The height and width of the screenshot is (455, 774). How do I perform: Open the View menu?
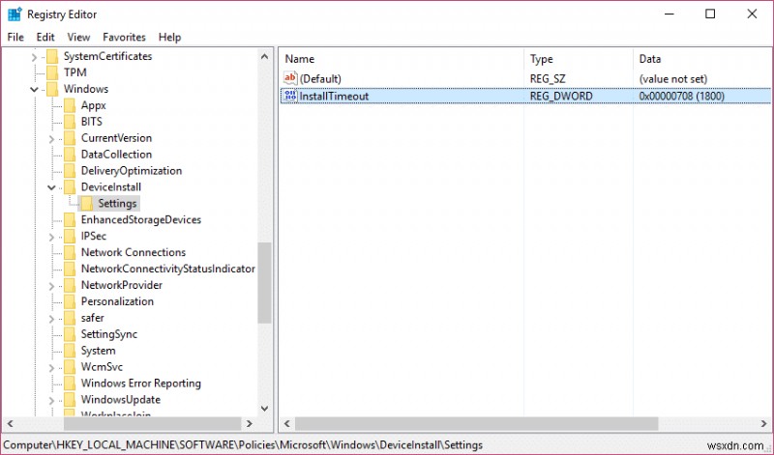pyautogui.click(x=78, y=37)
